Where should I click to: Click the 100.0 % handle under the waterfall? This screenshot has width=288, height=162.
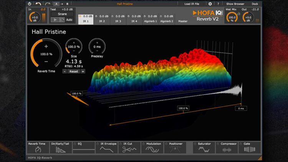[183, 108]
